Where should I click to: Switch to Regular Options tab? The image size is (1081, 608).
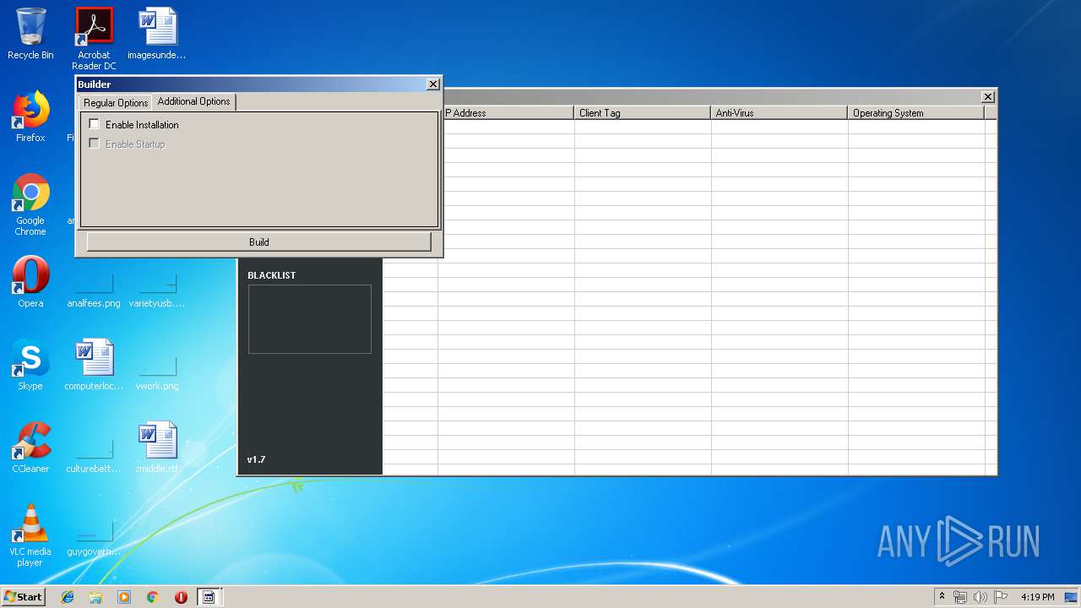tap(116, 102)
